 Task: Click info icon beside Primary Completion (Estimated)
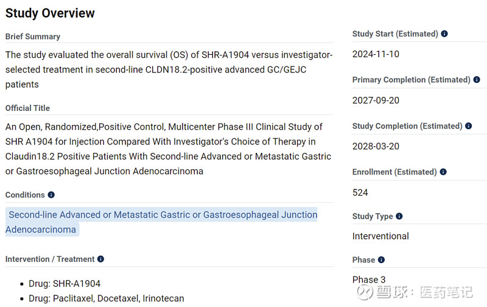[x=477, y=80]
